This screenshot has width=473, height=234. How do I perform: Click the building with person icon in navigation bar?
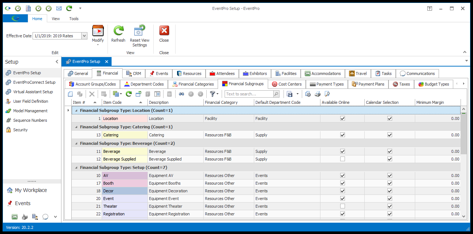tap(35, 216)
